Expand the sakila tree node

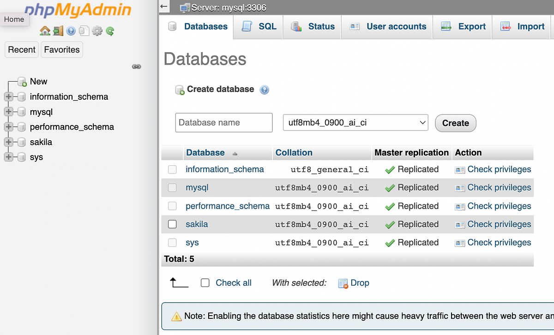coord(8,142)
